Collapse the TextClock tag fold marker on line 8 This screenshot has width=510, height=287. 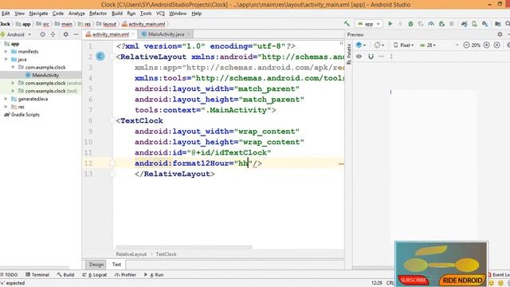pyautogui.click(x=112, y=120)
